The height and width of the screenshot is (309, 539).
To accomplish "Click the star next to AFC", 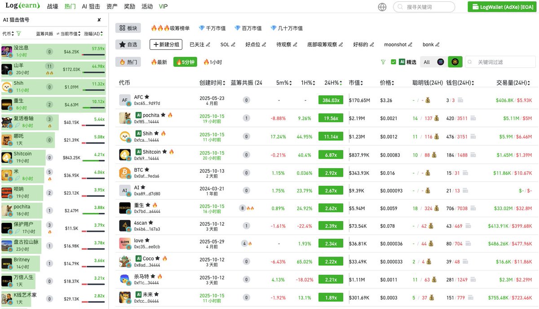I will pyautogui.click(x=147, y=97).
